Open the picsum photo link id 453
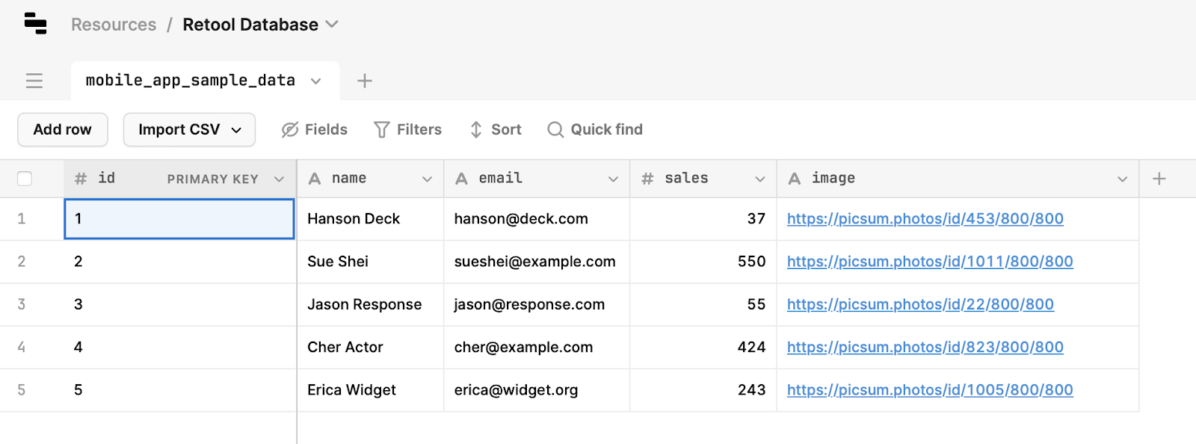 [x=925, y=219]
